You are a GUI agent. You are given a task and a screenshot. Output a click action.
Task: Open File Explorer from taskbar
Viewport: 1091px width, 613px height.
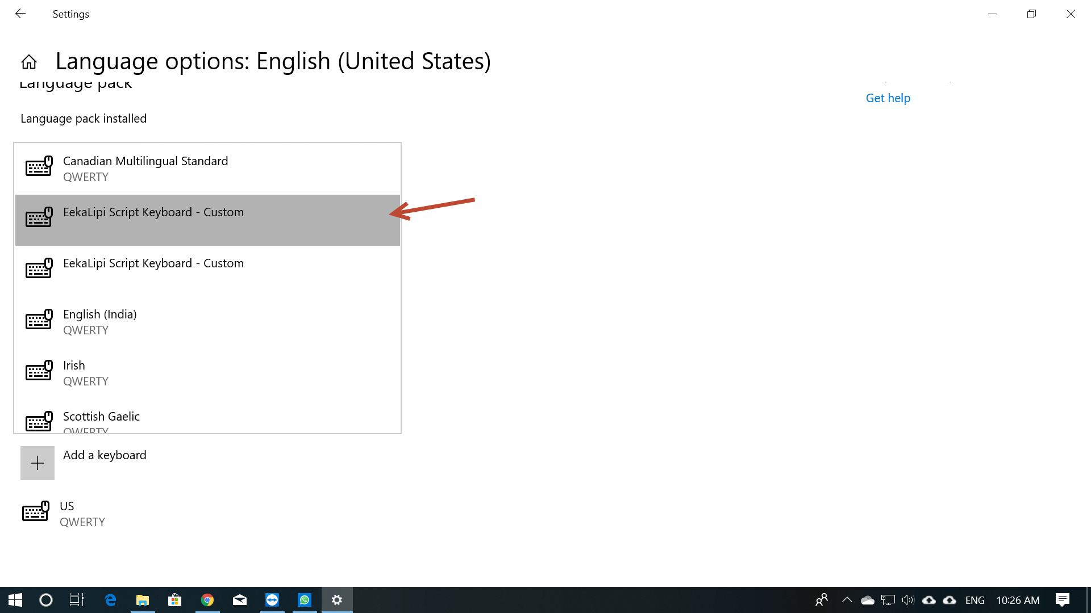(x=142, y=600)
